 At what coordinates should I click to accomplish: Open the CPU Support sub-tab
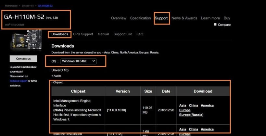[83, 34]
